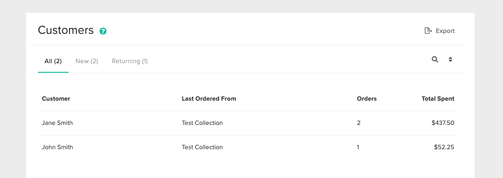
Task: Open the John Smith customer entry
Action: [58, 147]
